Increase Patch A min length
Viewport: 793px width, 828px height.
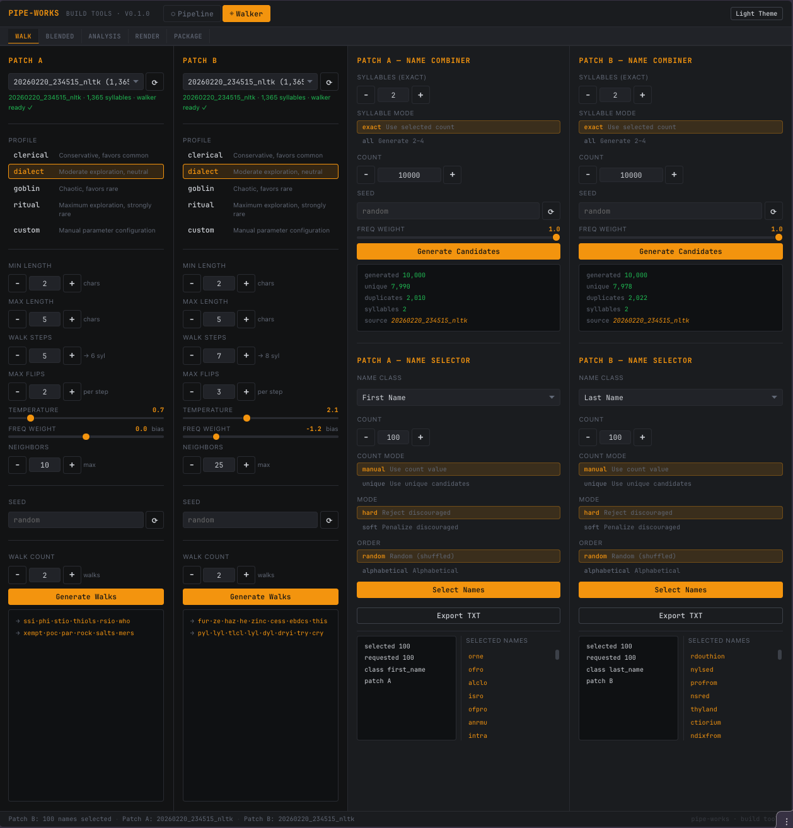(x=72, y=284)
